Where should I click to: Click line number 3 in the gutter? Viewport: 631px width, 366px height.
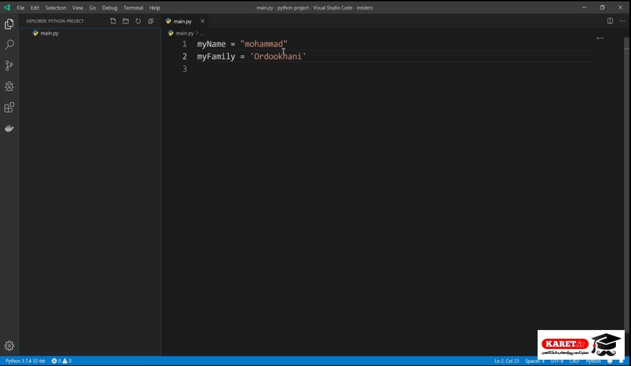[185, 69]
